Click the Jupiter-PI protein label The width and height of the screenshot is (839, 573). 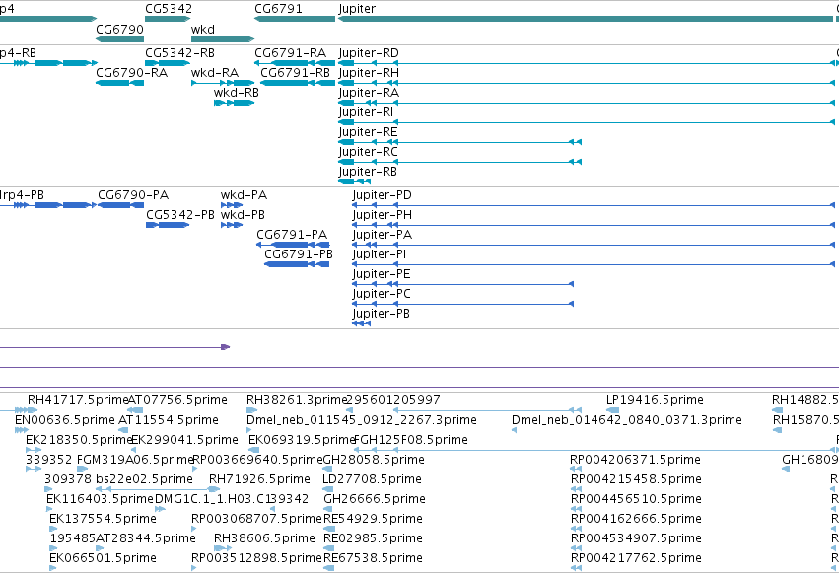[380, 254]
